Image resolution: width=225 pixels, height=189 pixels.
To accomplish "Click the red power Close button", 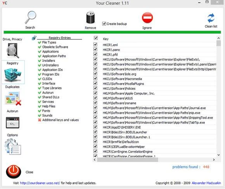I will [x=14, y=172].
